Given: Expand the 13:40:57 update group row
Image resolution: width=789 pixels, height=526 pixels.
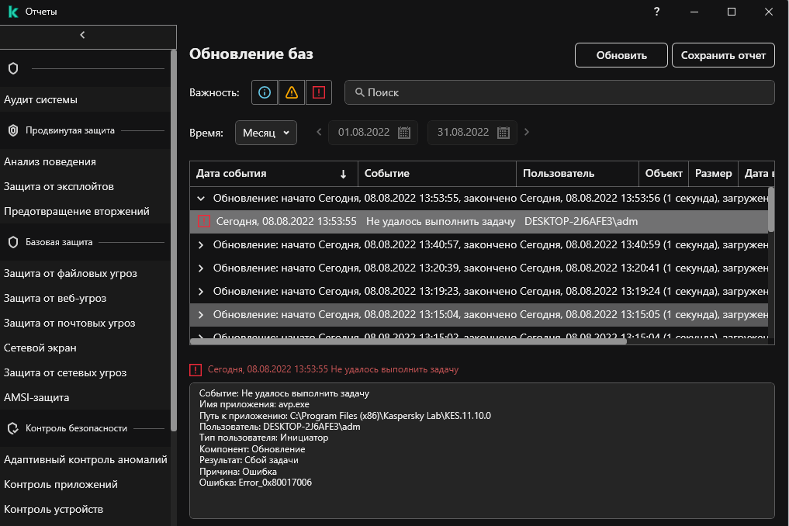Looking at the screenshot, I should click(202, 245).
